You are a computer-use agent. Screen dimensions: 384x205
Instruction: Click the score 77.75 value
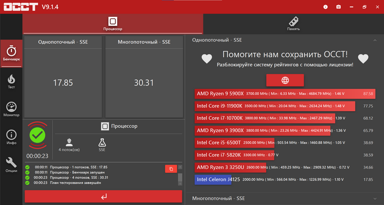click(x=368, y=106)
